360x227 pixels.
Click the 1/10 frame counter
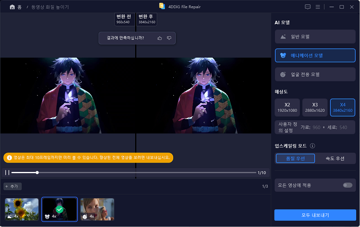point(262,173)
